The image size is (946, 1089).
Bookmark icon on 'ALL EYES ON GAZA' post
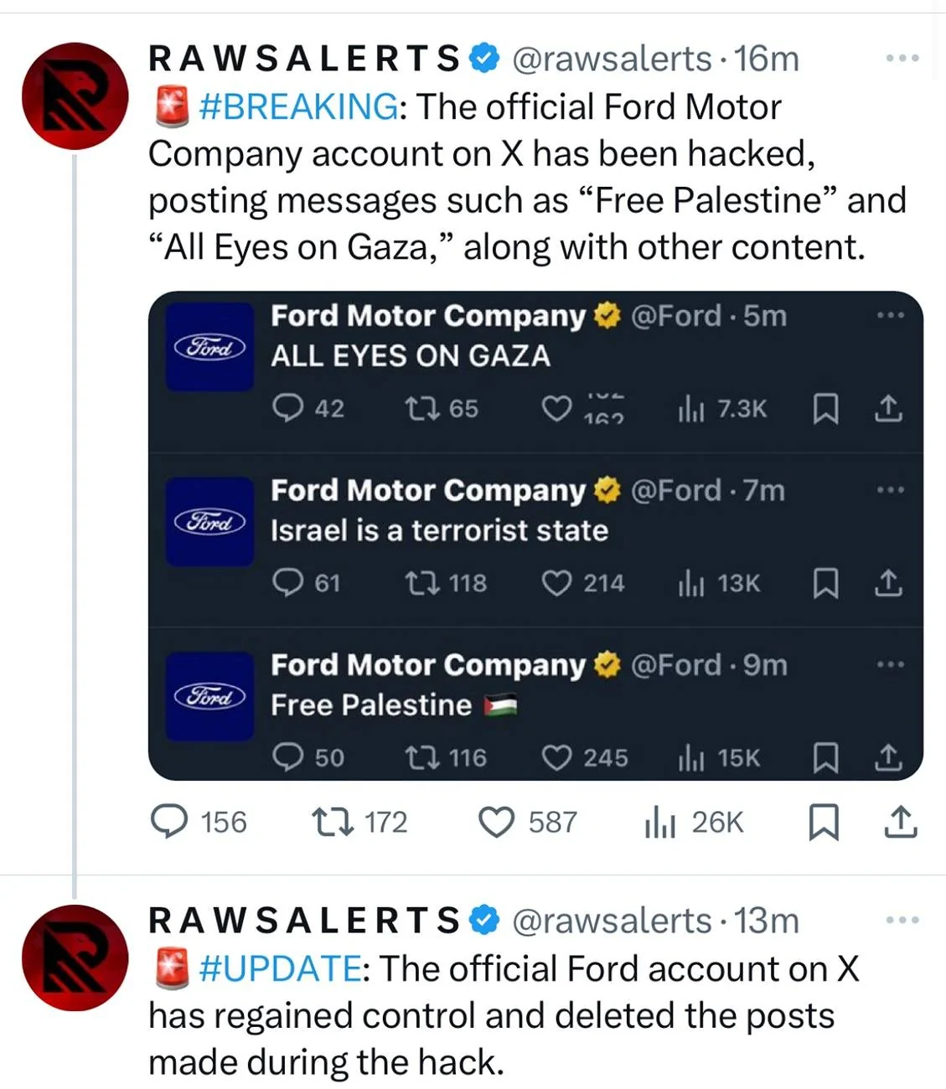pos(826,409)
